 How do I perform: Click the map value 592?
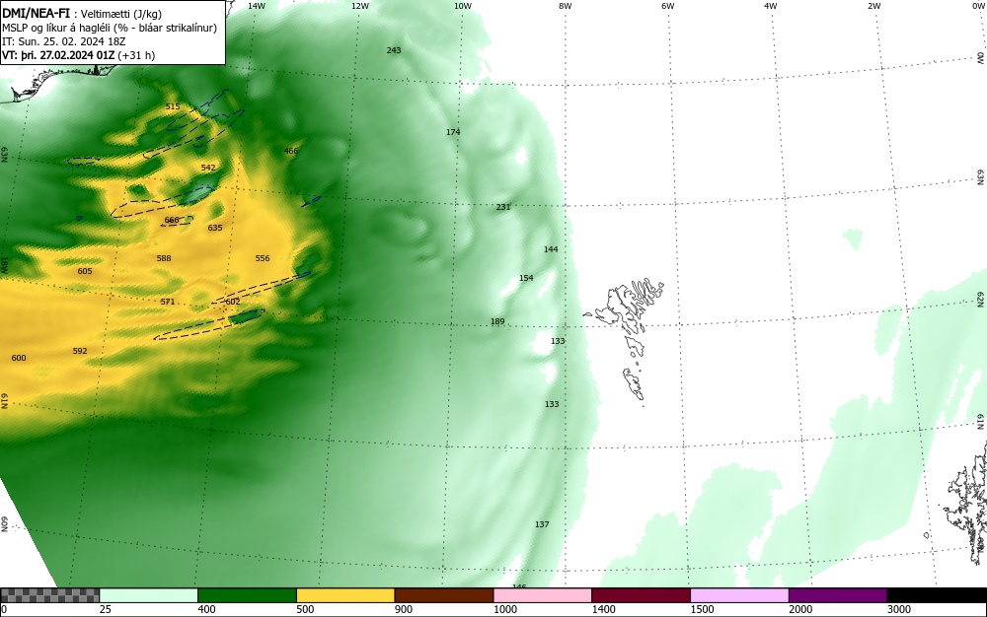[x=80, y=351]
